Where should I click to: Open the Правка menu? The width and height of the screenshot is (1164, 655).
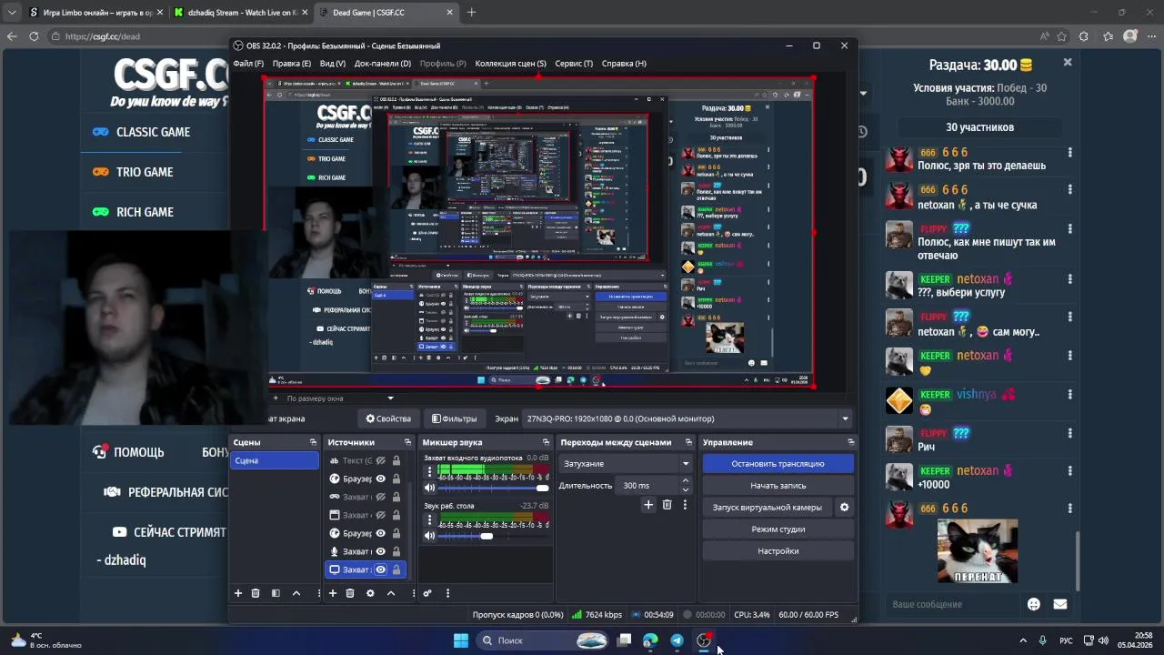click(x=292, y=64)
